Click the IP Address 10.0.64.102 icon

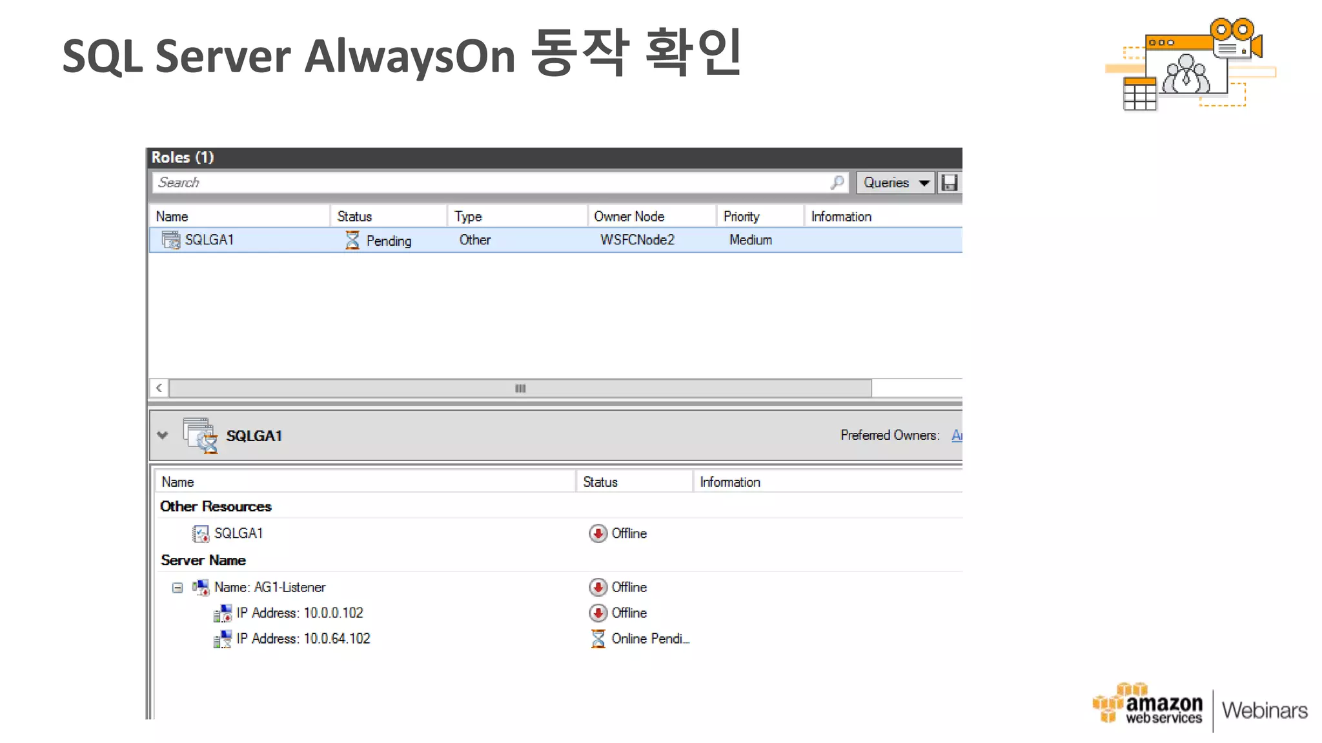pos(223,639)
